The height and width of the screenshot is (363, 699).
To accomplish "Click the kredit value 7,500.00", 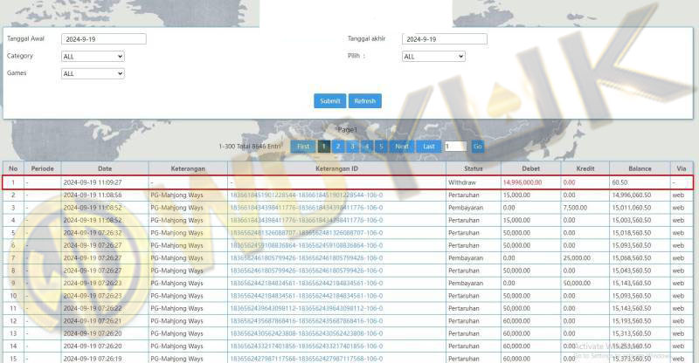I will point(575,208).
